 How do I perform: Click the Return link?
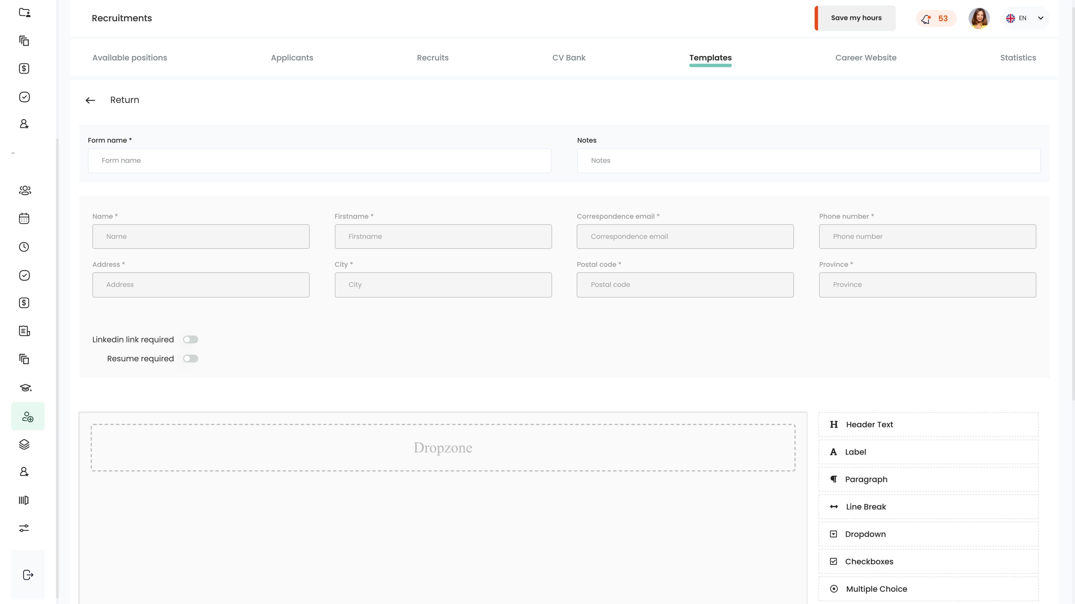coord(124,100)
